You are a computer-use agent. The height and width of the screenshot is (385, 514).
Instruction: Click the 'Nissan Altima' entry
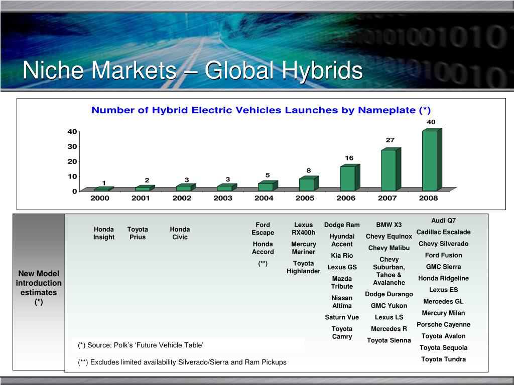342,301
